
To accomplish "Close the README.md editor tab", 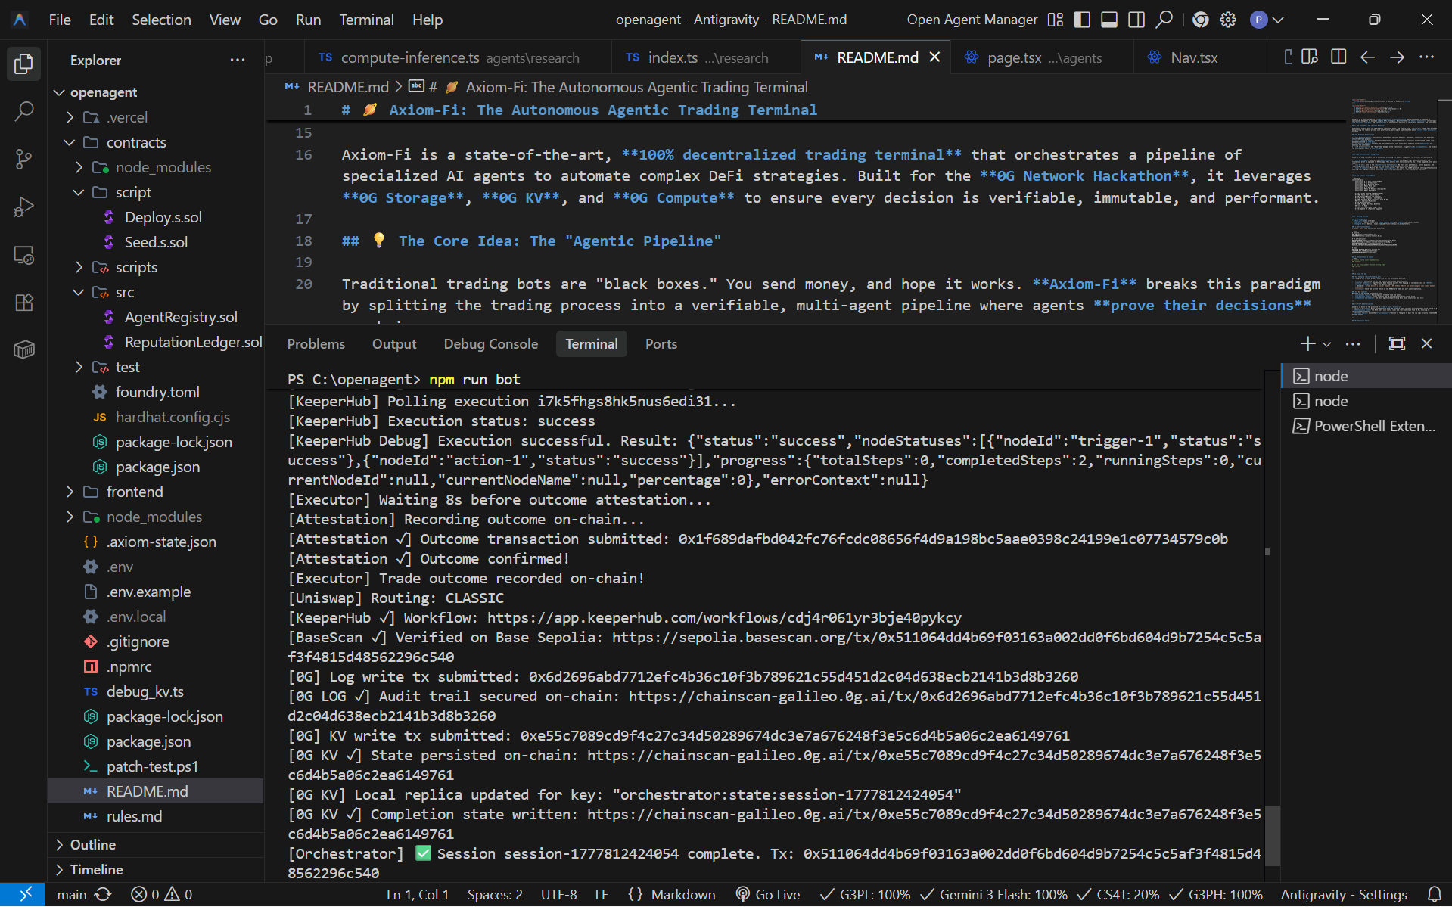I will click(935, 57).
